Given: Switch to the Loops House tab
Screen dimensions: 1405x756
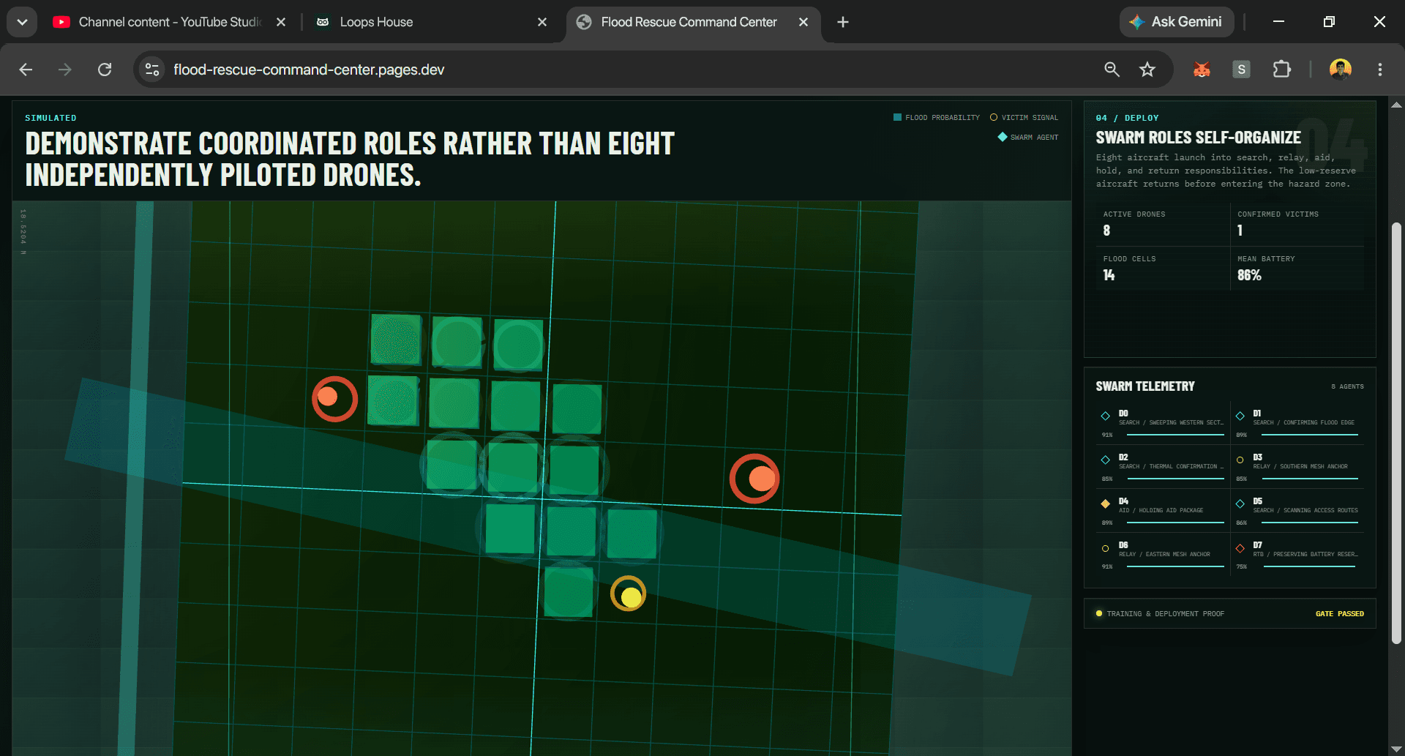Looking at the screenshot, I should pyautogui.click(x=431, y=22).
